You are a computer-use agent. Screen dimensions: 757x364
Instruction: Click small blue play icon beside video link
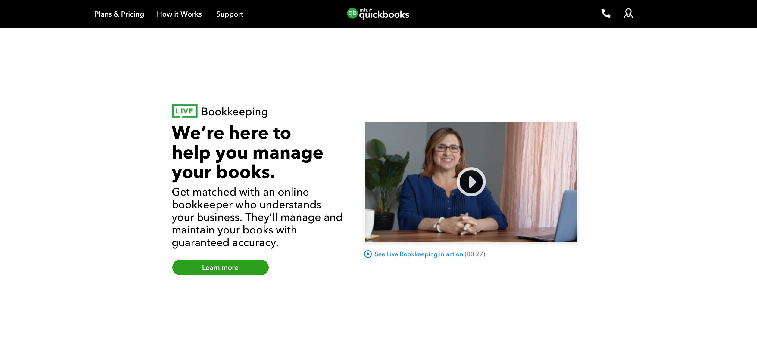[x=368, y=254]
